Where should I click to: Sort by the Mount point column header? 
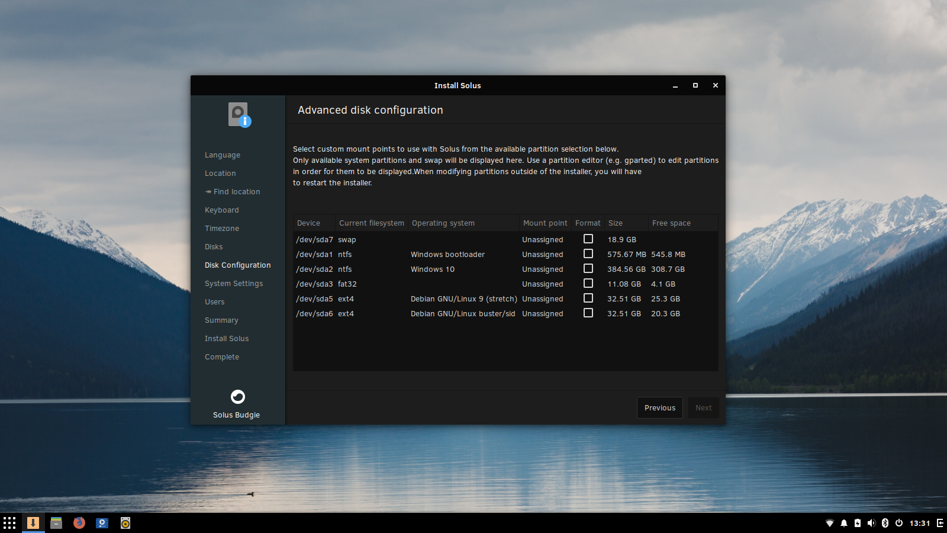[545, 223]
